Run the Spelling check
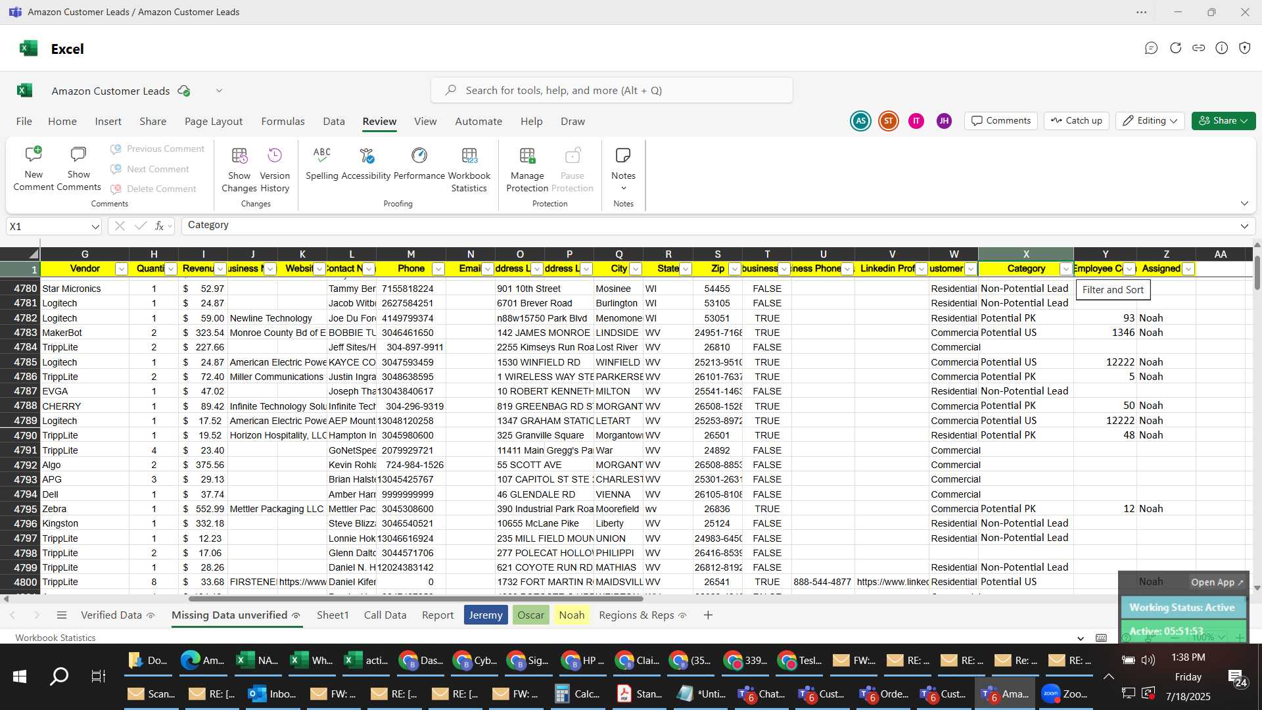This screenshot has height=710, width=1262. tap(321, 163)
